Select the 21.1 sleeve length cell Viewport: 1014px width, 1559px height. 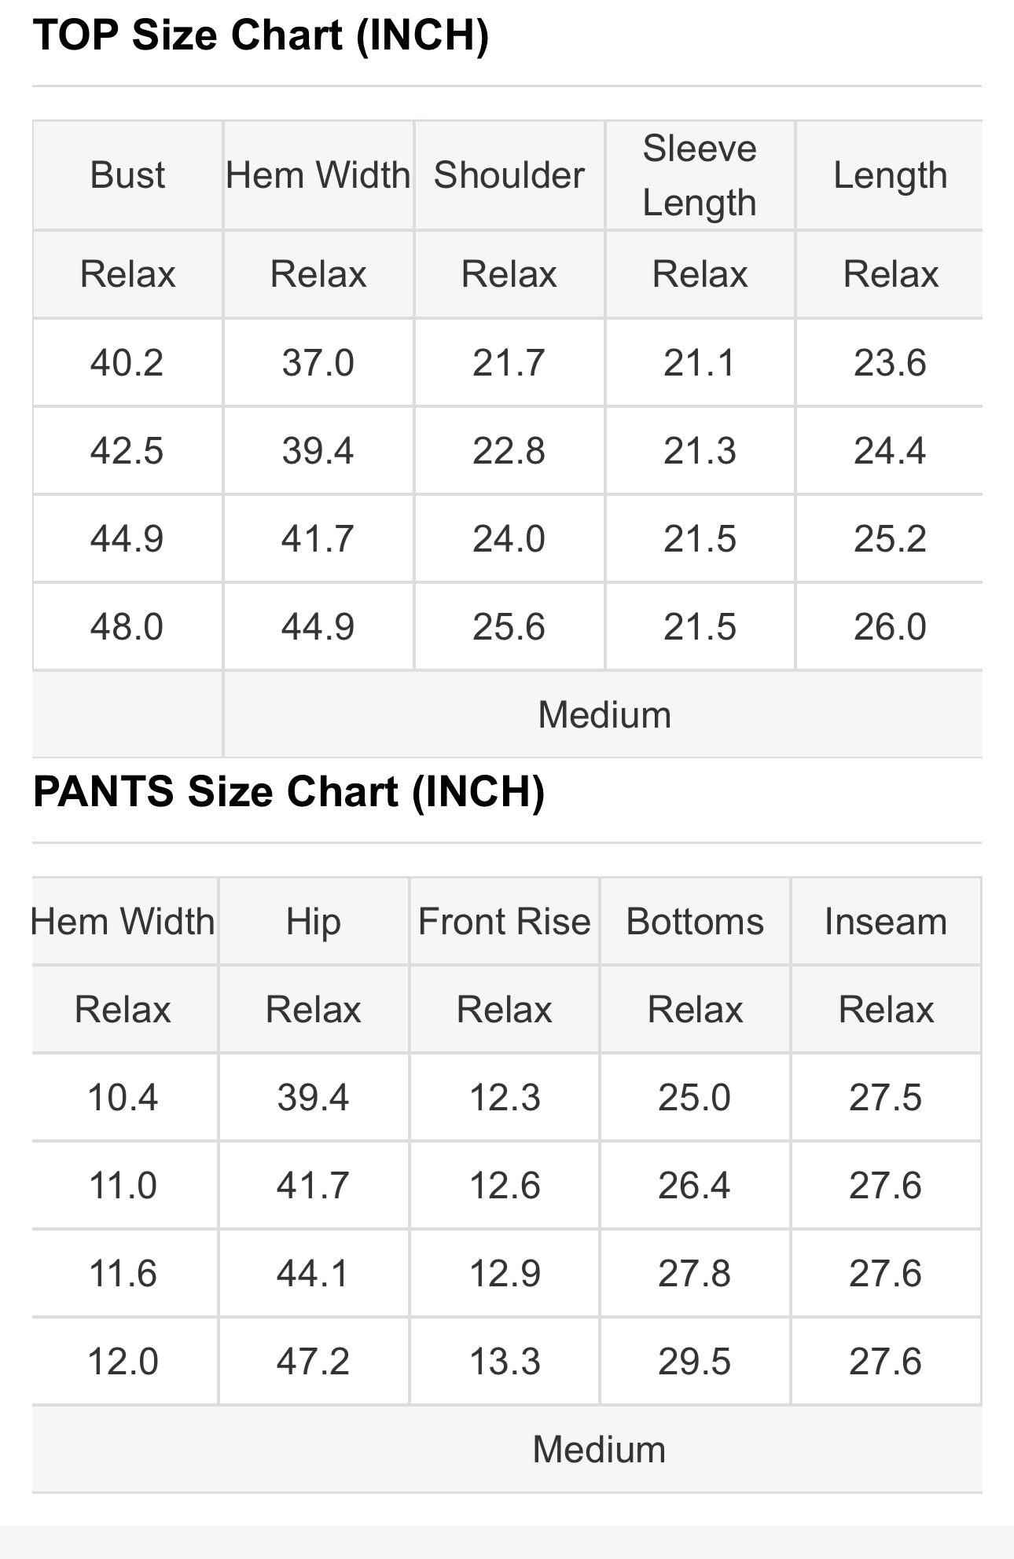click(700, 363)
